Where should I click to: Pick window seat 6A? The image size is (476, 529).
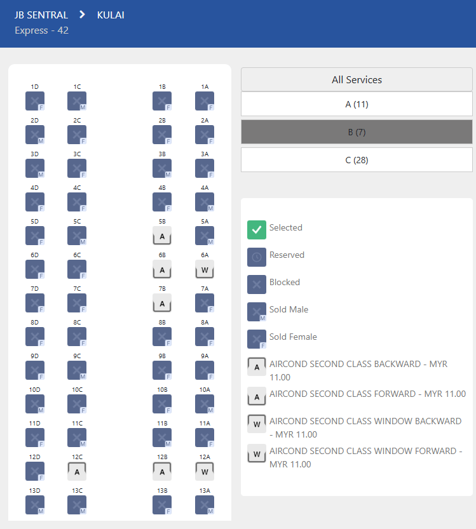click(x=205, y=269)
